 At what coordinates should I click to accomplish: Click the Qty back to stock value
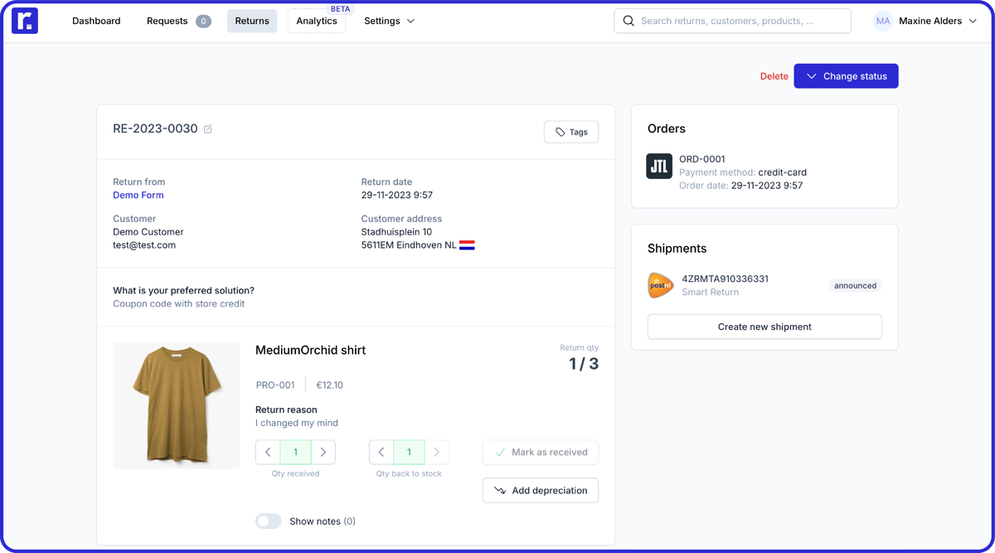(x=409, y=452)
